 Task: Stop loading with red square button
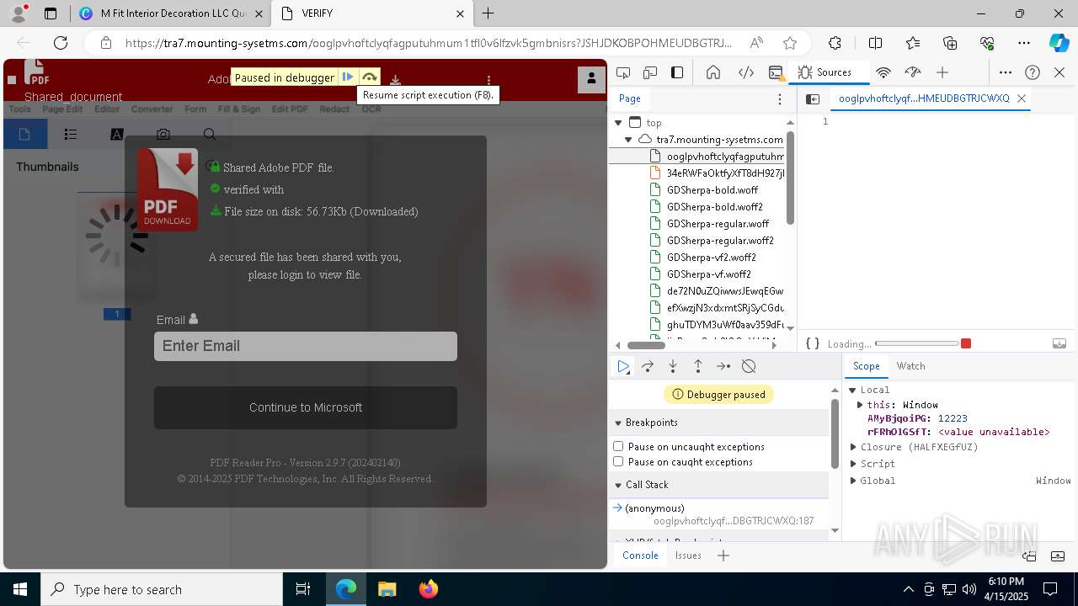(x=966, y=343)
